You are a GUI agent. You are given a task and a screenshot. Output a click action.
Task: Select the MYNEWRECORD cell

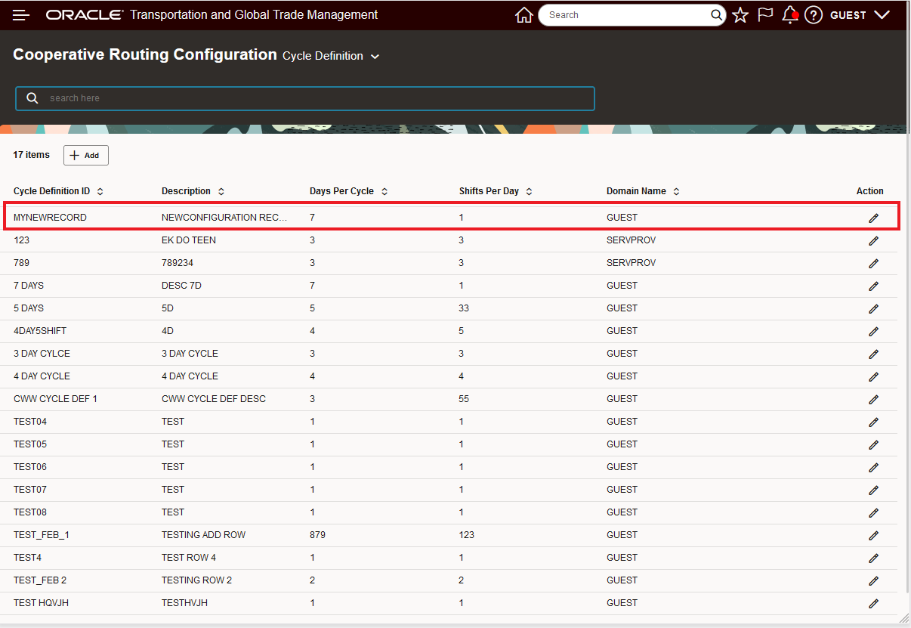coord(50,218)
